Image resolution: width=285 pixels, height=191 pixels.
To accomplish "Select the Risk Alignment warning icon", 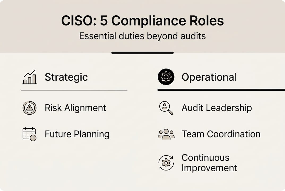I will pos(29,108).
